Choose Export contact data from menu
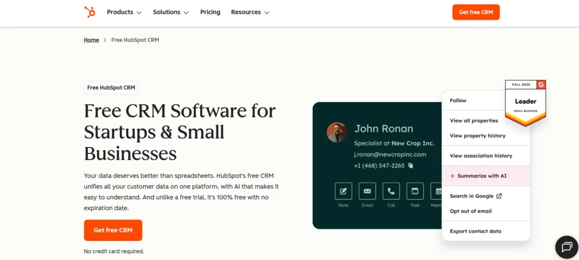579x260 pixels. click(475, 231)
